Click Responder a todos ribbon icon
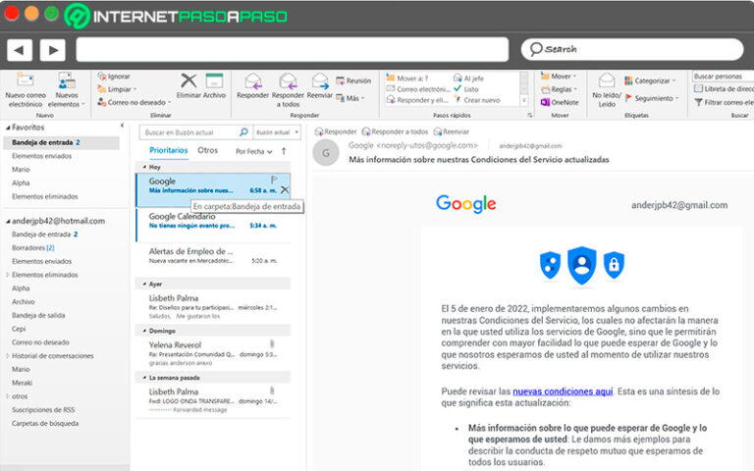 tap(288, 81)
